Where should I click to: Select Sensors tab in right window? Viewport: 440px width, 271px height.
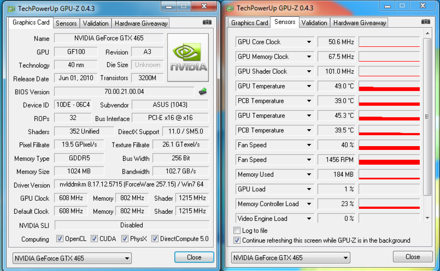pyautogui.click(x=285, y=22)
